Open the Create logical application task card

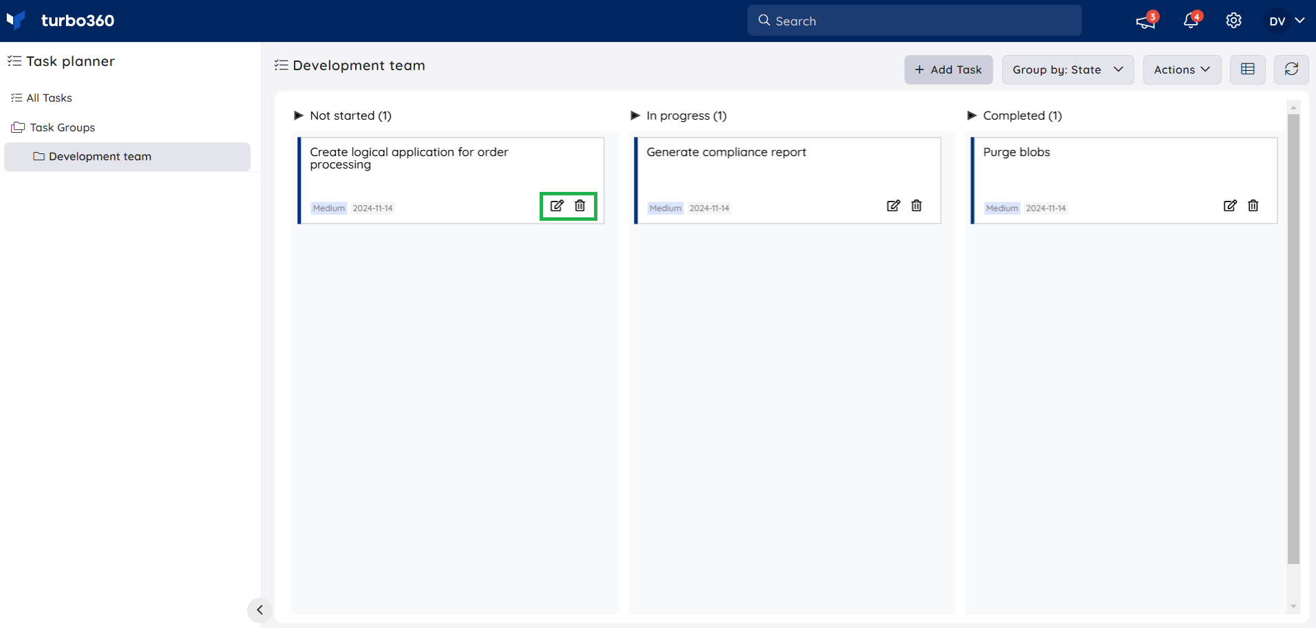coord(451,180)
